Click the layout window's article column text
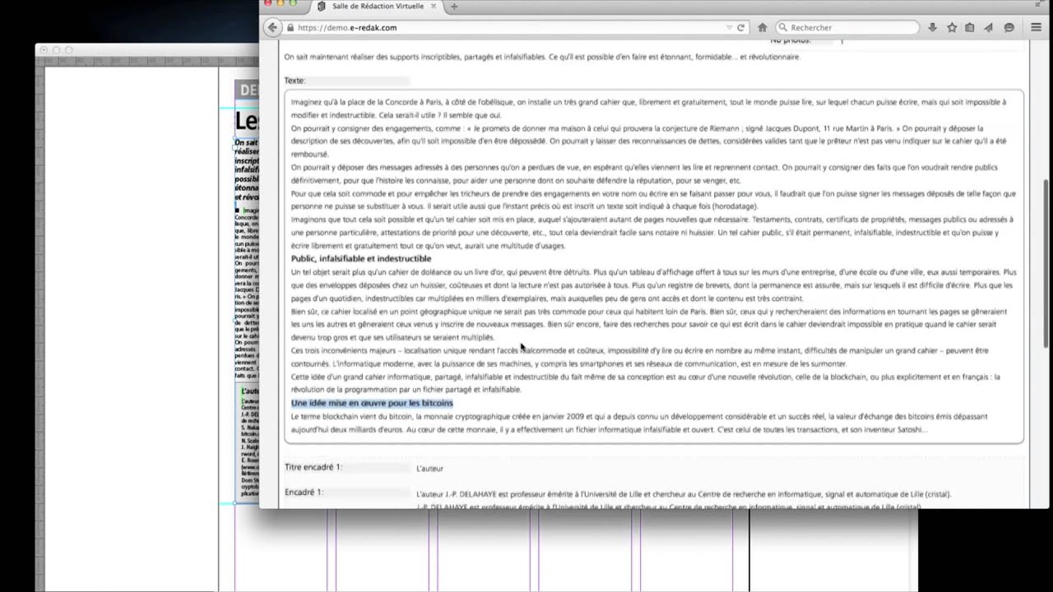The image size is (1053, 592). 247,292
